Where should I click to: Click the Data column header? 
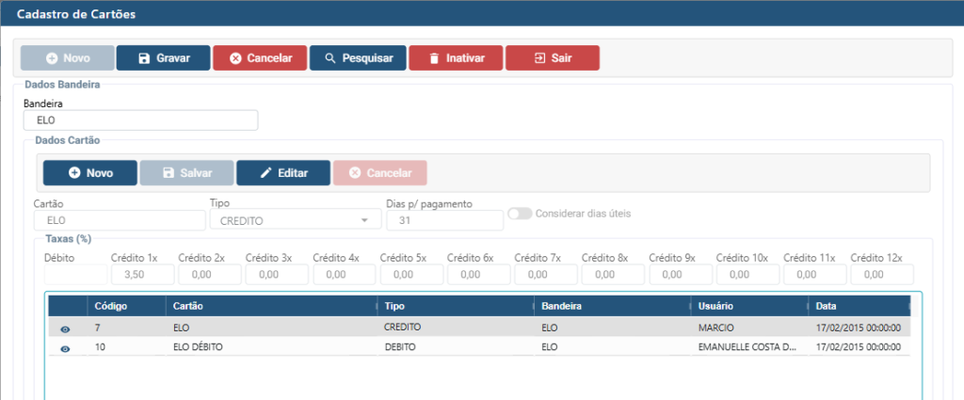pyautogui.click(x=826, y=307)
